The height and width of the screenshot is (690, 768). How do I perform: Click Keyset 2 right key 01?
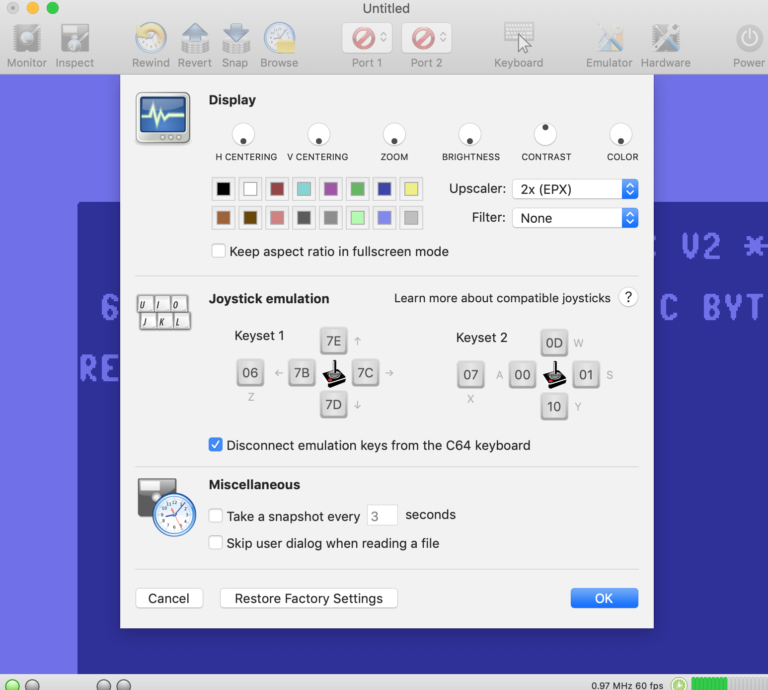coord(586,375)
